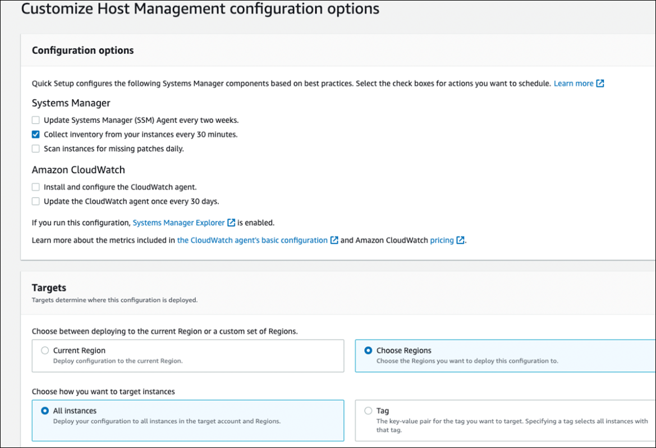
Task: Click the external icon after Systems Manager Explorer
Action: 231,223
